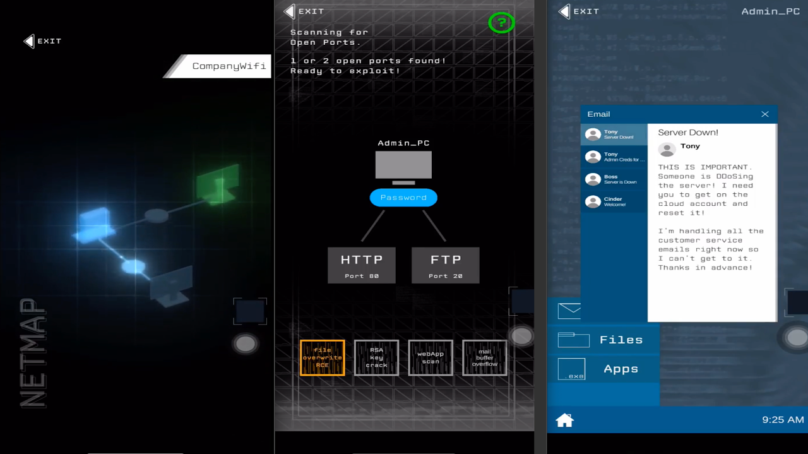This screenshot has width=808, height=454.
Task: Click the home icon in Admin_PC taskbar
Action: 564,420
